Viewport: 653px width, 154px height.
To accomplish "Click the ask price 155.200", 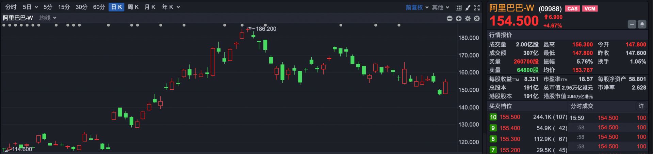I will point(510,150).
